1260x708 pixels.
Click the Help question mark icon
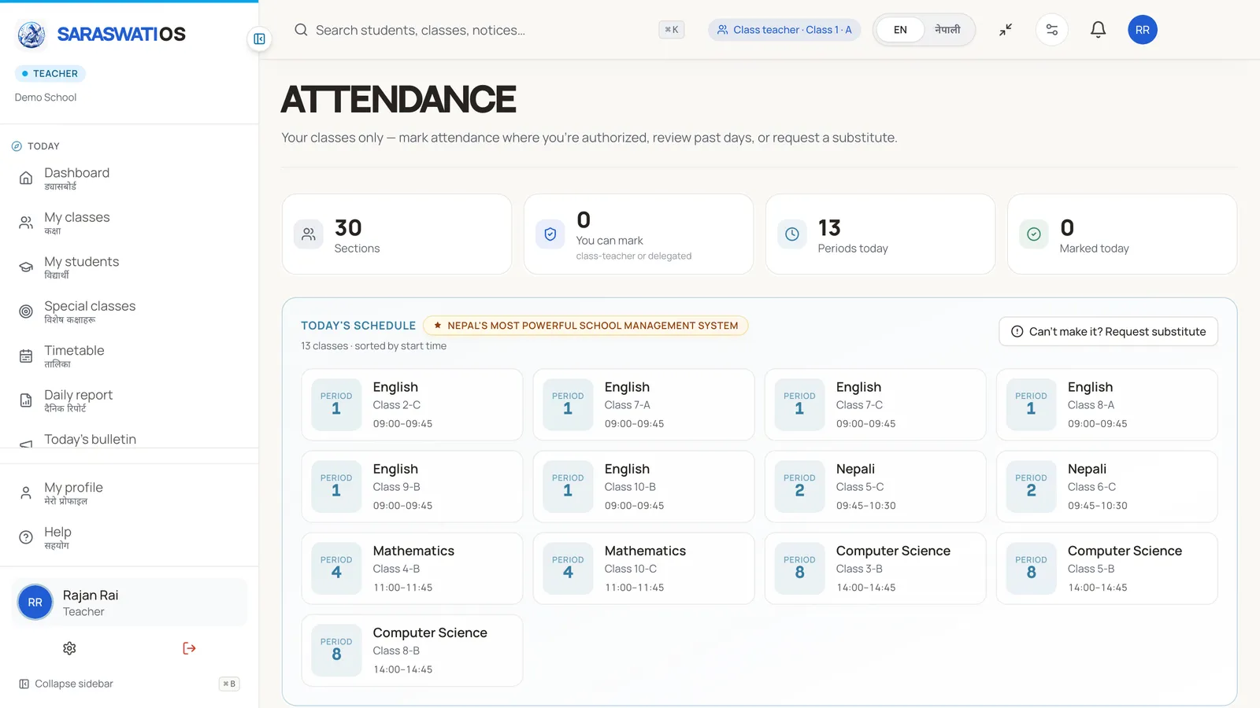click(x=26, y=537)
